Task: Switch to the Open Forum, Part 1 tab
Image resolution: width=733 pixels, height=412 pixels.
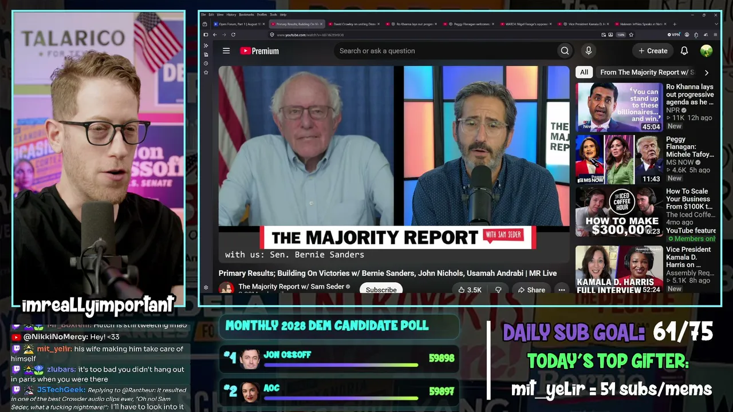Action: (239, 24)
